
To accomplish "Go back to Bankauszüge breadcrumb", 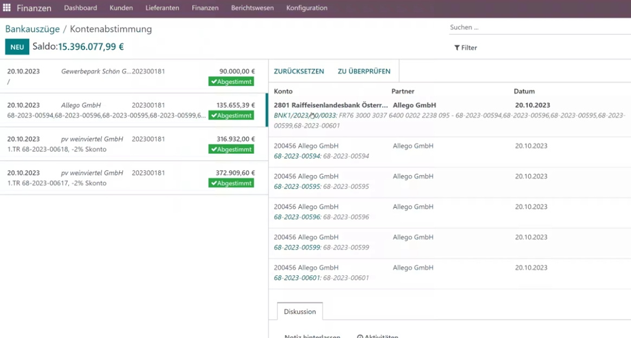I will pyautogui.click(x=32, y=29).
